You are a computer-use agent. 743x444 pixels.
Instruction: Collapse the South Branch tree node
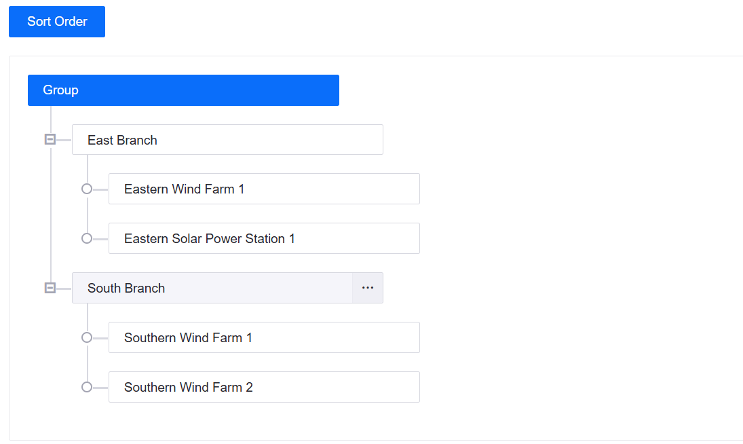50,288
